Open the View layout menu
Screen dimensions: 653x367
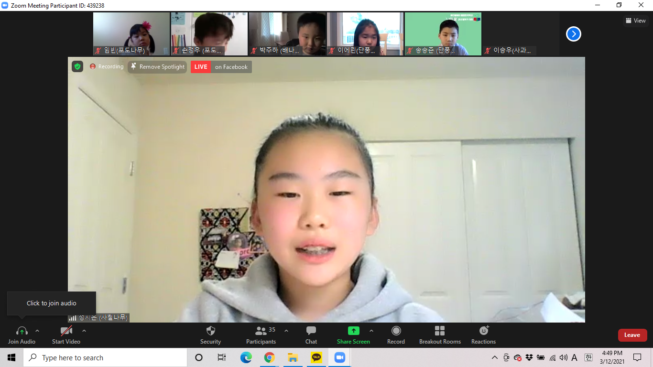pyautogui.click(x=635, y=21)
